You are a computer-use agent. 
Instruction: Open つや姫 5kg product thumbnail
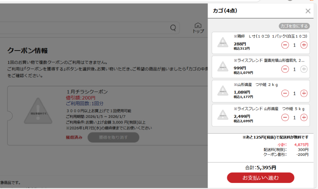pos(223,115)
